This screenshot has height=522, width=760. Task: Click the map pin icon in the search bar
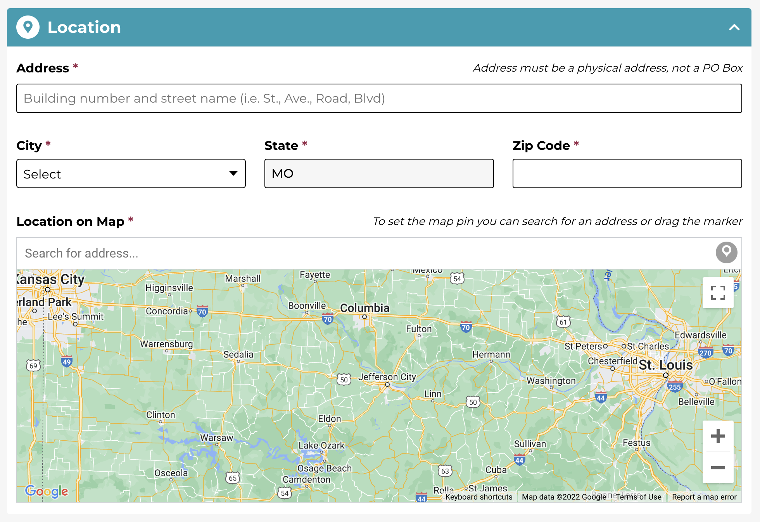click(726, 252)
